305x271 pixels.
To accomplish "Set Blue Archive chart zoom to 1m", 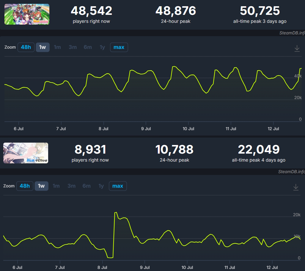I will click(56, 186).
